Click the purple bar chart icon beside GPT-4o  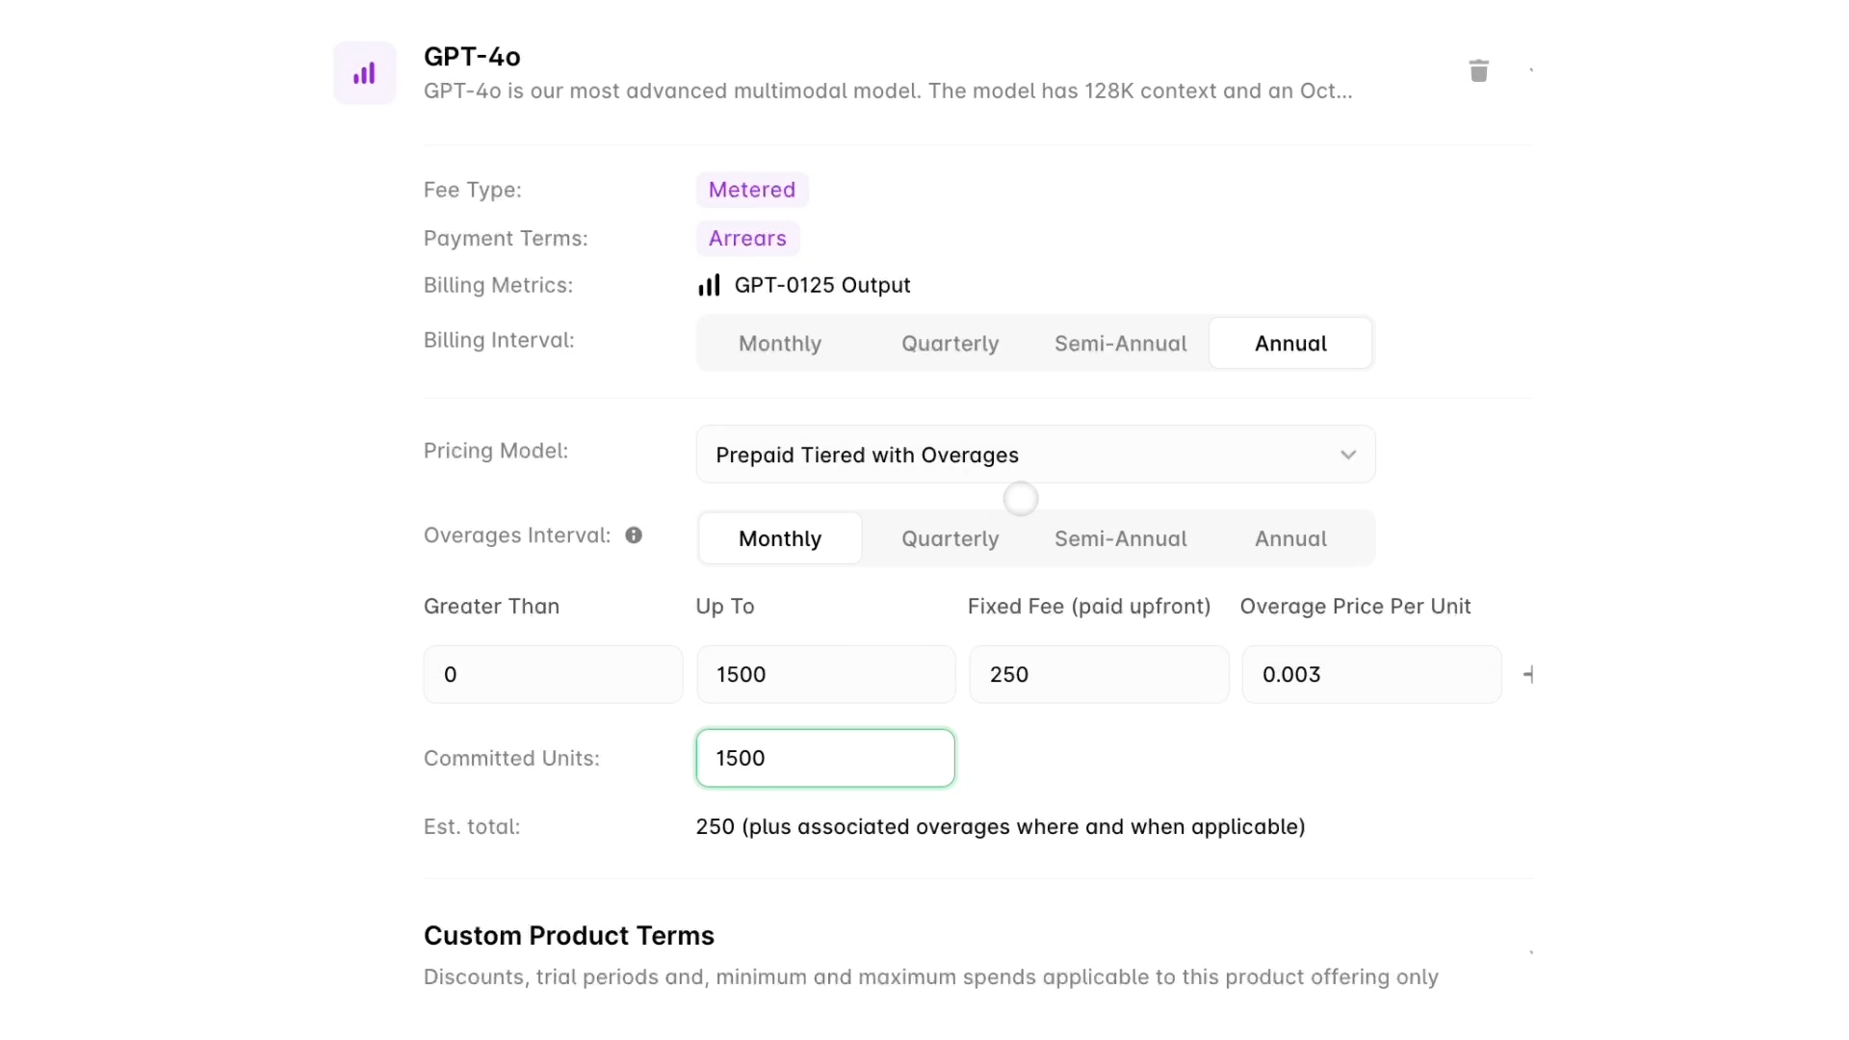pyautogui.click(x=365, y=72)
